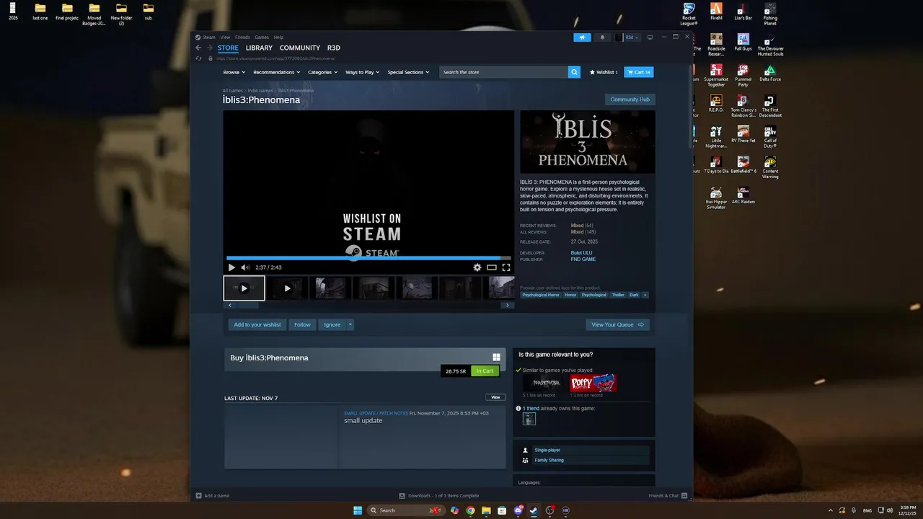
Task: Select Supermarket Together desktop icon
Action: (716, 75)
